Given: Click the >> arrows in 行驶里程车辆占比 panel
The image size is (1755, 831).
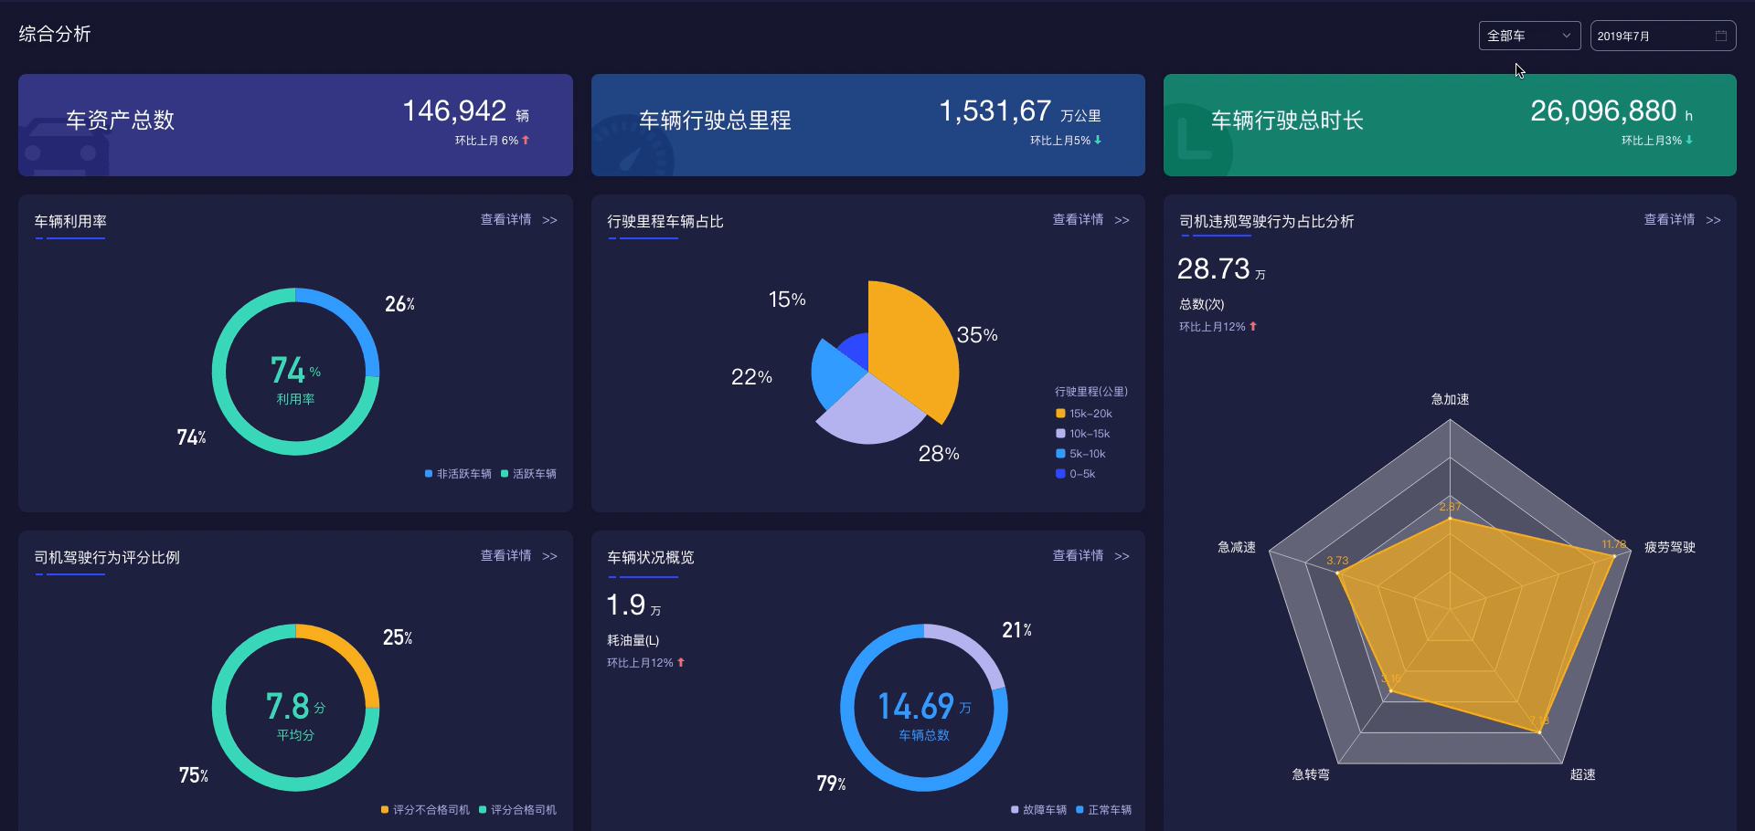Looking at the screenshot, I should point(1122,220).
